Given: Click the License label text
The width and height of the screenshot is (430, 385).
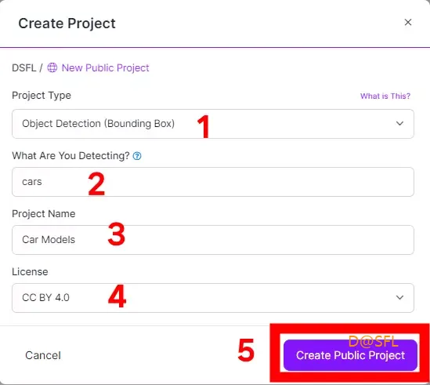Looking at the screenshot, I should [x=30, y=272].
